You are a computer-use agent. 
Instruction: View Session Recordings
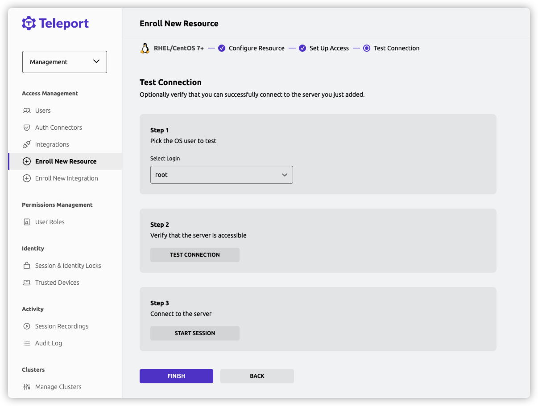click(65, 326)
